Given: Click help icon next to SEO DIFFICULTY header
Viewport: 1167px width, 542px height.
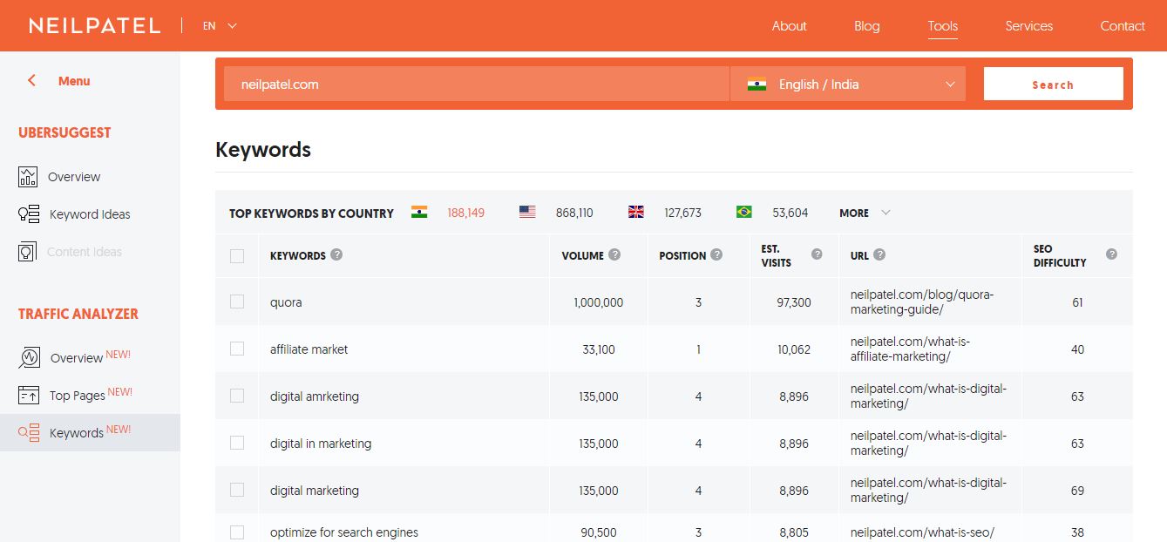Looking at the screenshot, I should [x=1111, y=254].
